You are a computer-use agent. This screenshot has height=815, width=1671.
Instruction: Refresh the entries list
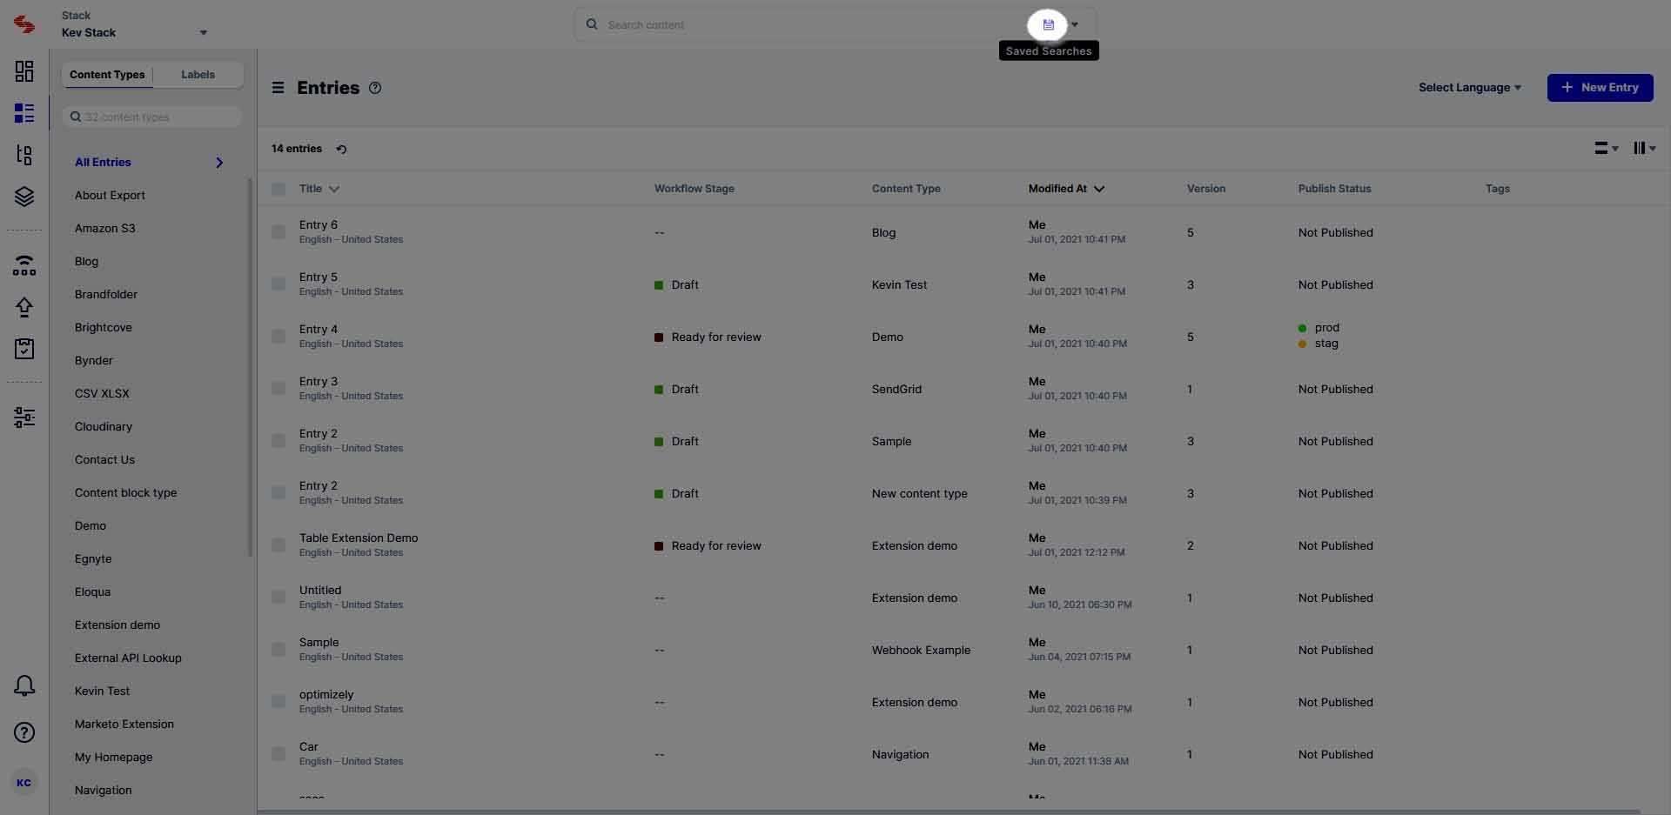coord(341,149)
